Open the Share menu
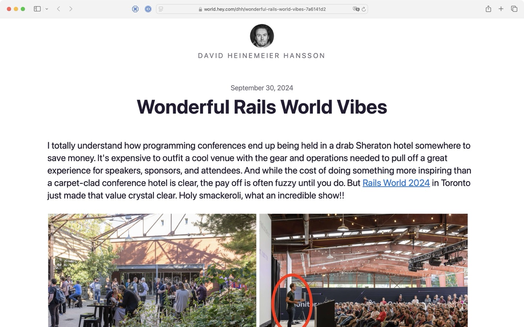This screenshot has height=327, width=524. 488,9
